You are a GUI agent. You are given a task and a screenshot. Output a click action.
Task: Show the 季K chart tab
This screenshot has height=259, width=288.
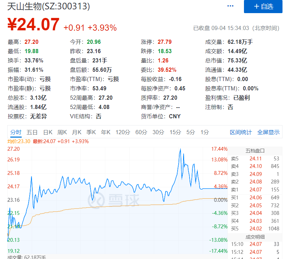coord(91,132)
